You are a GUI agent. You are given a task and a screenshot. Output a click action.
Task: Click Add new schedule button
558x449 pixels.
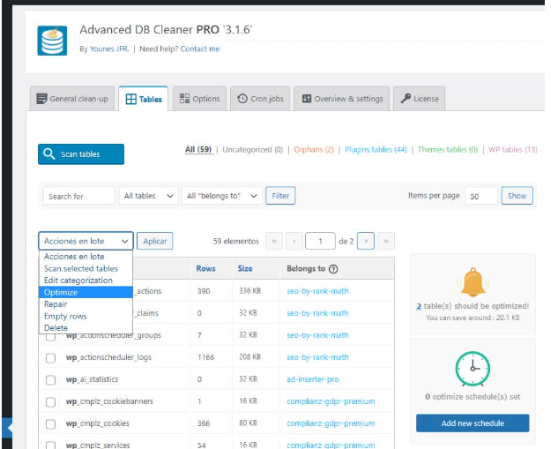tap(472, 423)
